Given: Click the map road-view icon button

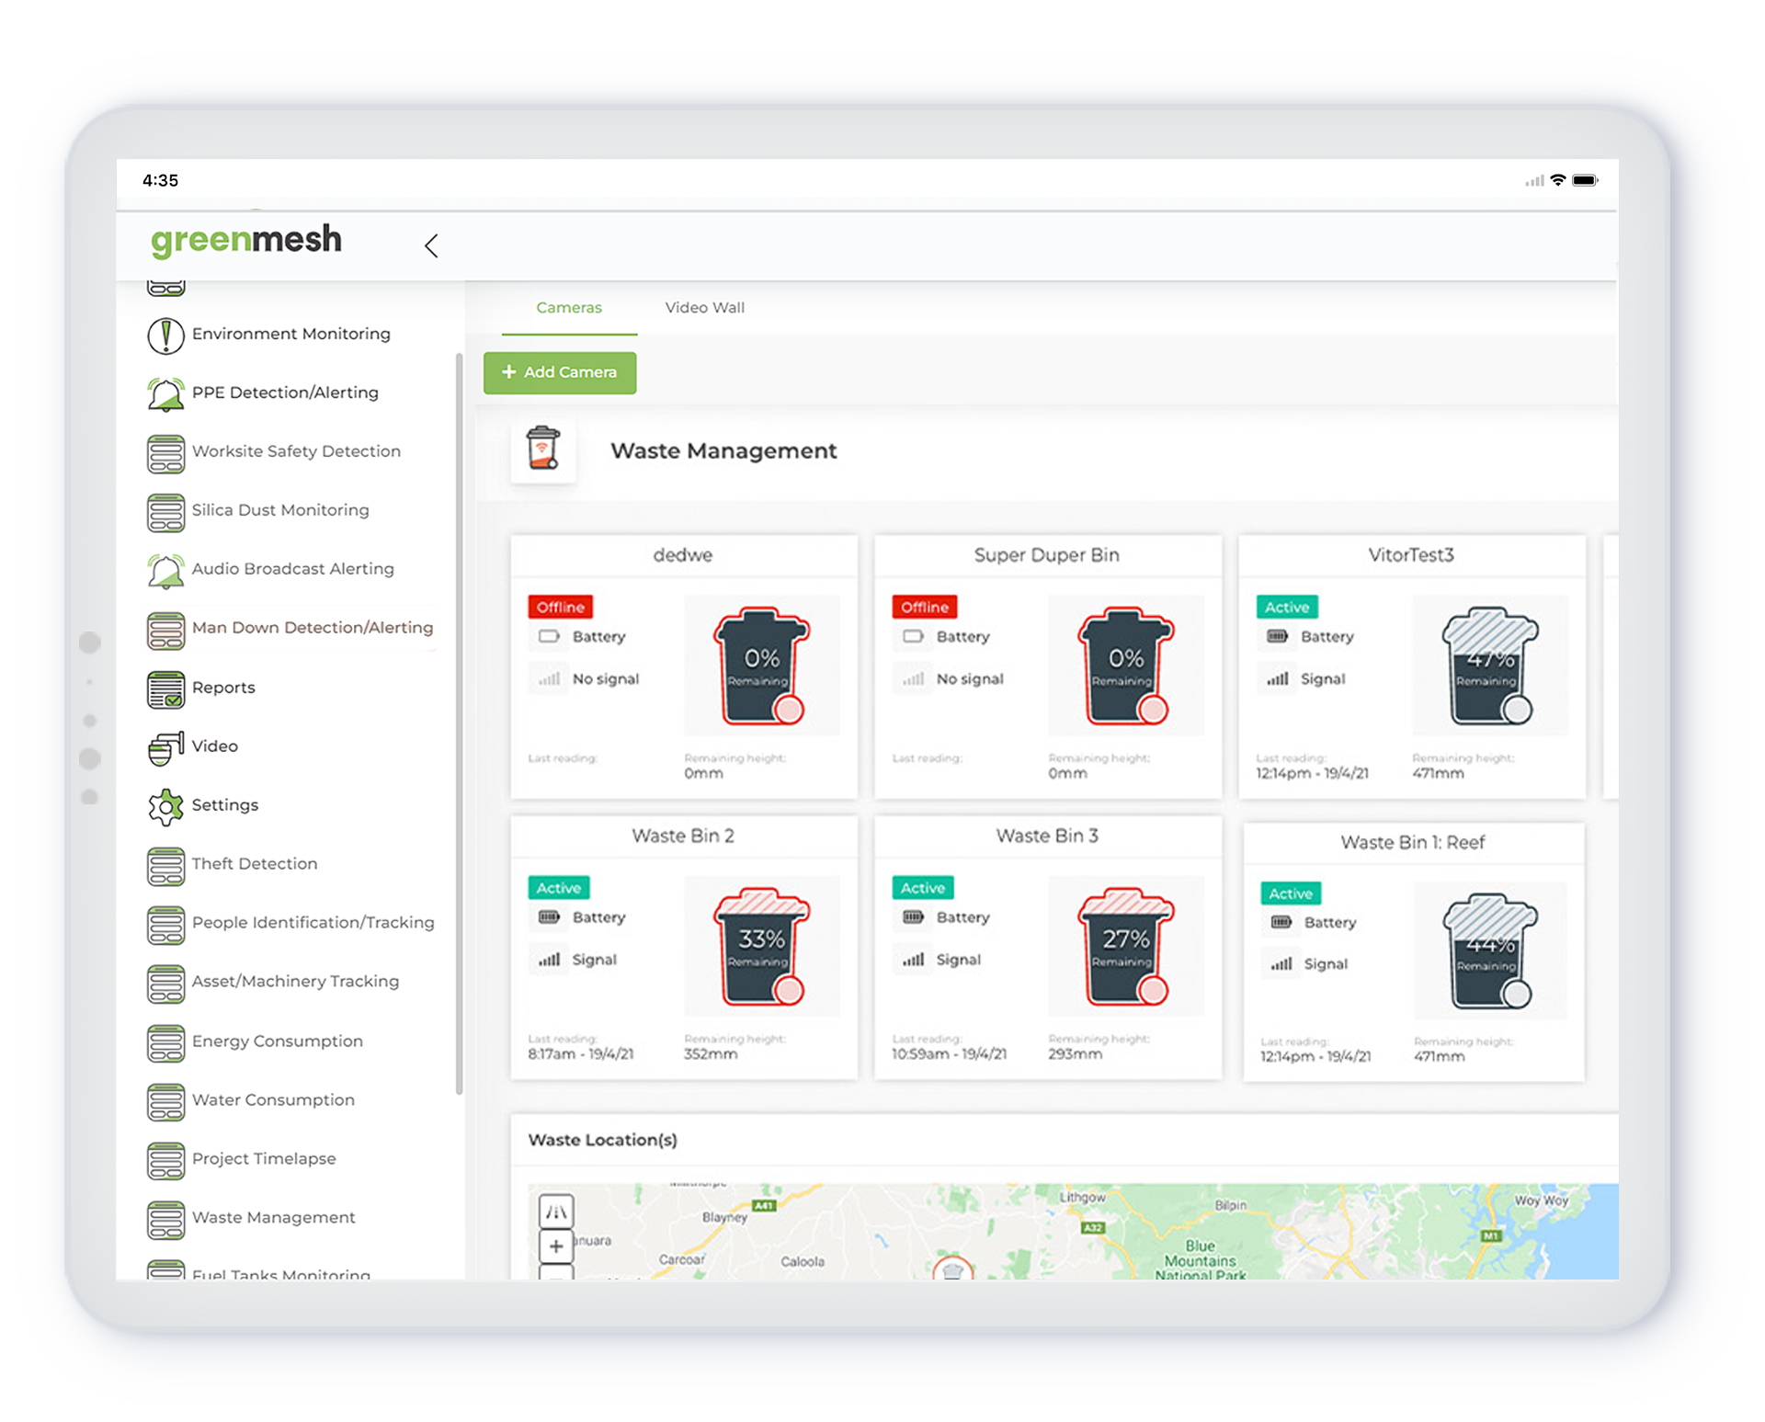Looking at the screenshot, I should pyautogui.click(x=556, y=1212).
